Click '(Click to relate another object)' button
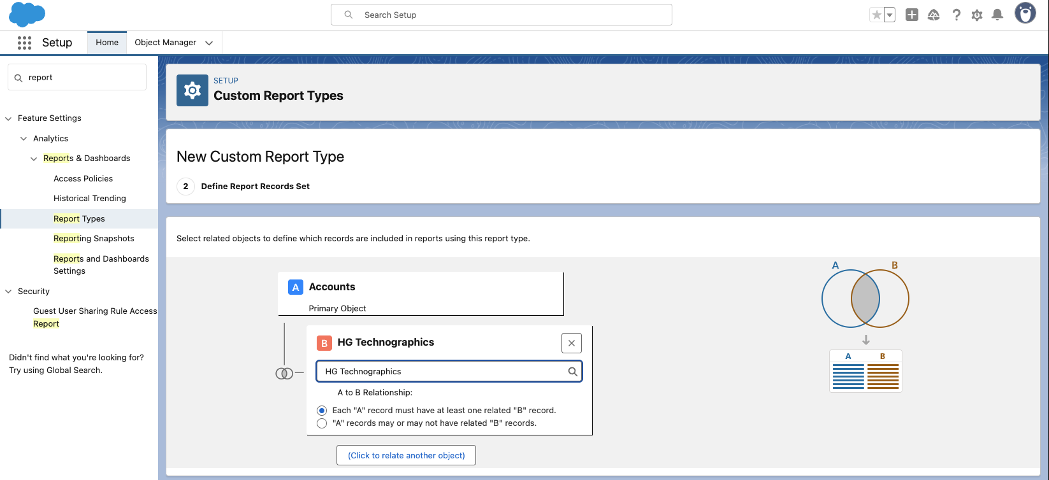 tap(406, 456)
